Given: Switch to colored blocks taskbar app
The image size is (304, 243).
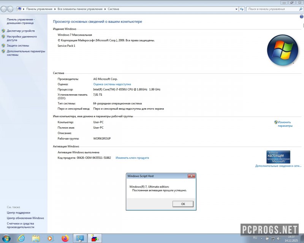Looking at the screenshot, I should pyautogui.click(x=95, y=238).
